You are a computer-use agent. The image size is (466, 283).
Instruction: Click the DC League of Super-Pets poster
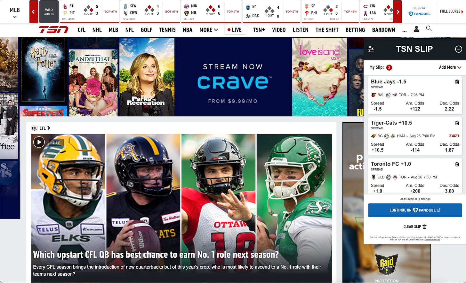(43, 111)
